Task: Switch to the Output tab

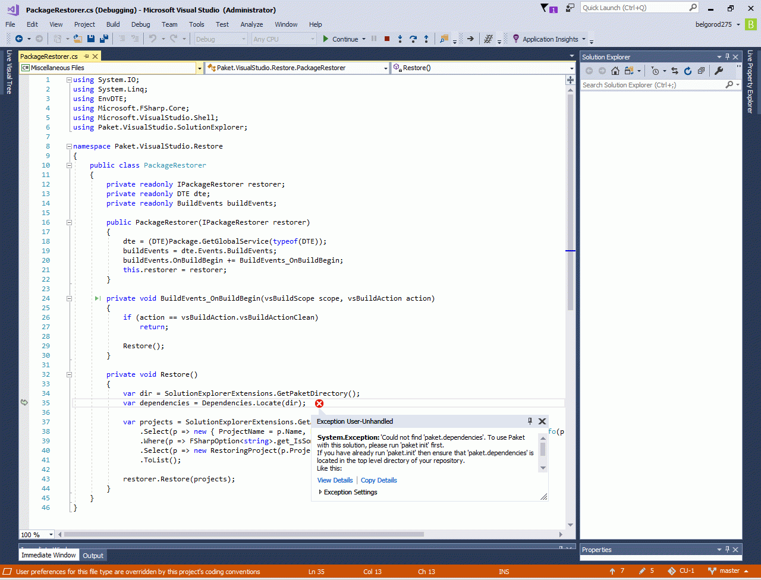Action: pos(93,556)
